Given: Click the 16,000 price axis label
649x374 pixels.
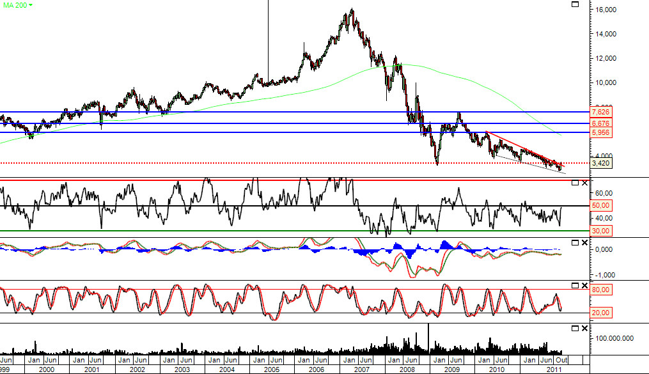Looking at the screenshot, I should (606, 10).
